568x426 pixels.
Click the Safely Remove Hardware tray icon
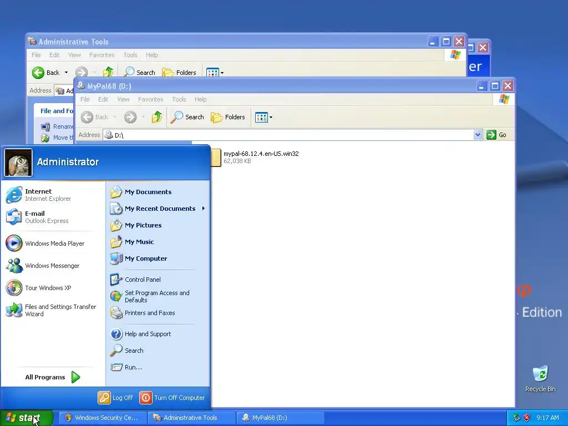pos(516,418)
